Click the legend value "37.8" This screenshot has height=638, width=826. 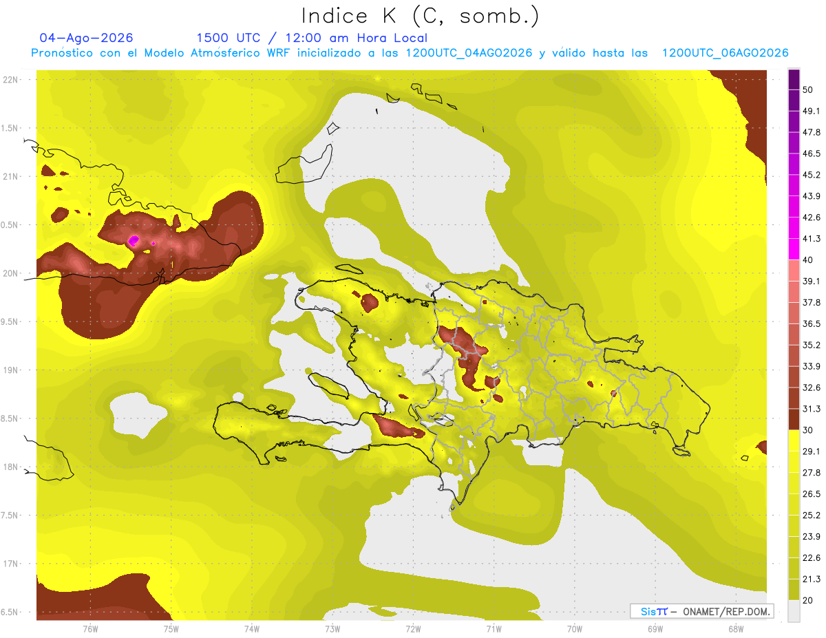(x=812, y=303)
